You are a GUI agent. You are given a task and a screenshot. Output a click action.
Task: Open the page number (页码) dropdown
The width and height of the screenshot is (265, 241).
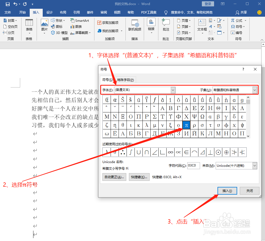pos(184,33)
